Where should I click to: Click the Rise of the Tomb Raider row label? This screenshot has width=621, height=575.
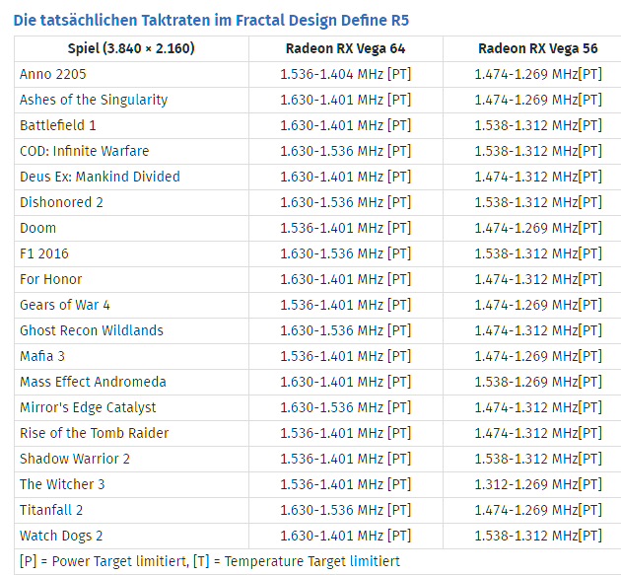click(x=95, y=433)
